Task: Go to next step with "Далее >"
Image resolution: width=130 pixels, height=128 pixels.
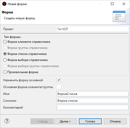Action: (65, 121)
